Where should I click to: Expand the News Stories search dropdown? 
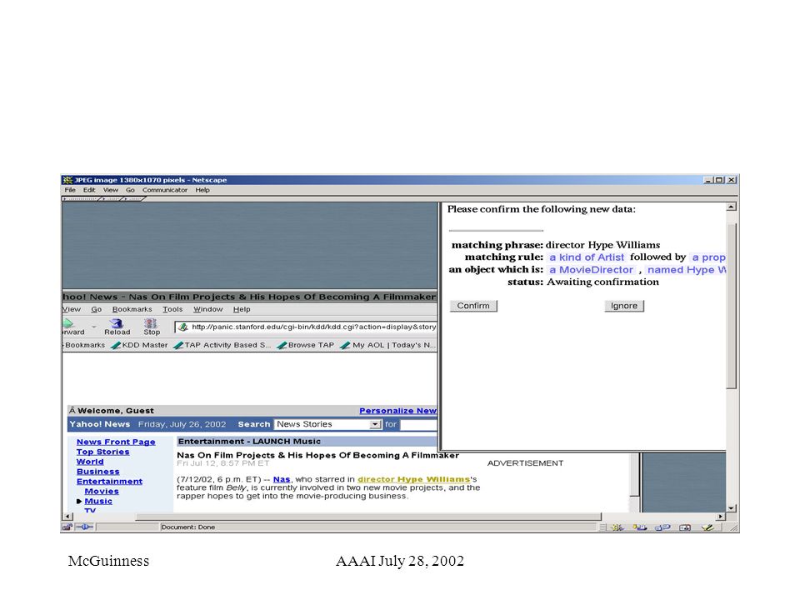375,424
